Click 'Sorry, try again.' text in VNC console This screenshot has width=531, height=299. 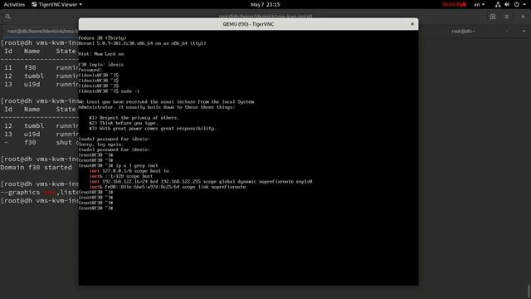click(101, 144)
